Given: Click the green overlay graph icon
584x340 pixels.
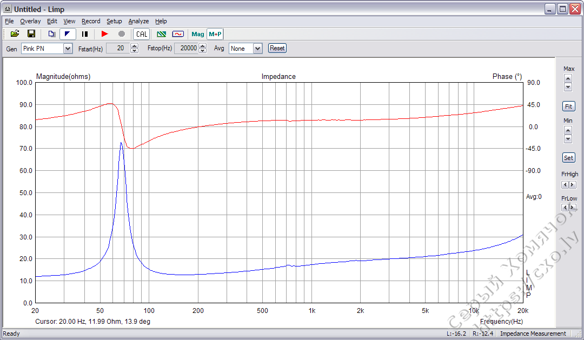Looking at the screenshot, I should click(161, 34).
